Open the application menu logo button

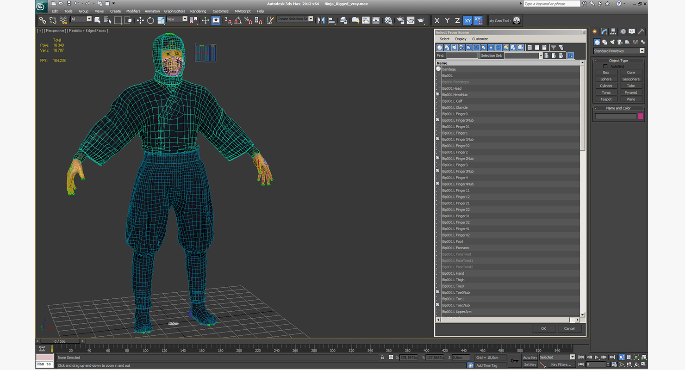click(x=41, y=6)
